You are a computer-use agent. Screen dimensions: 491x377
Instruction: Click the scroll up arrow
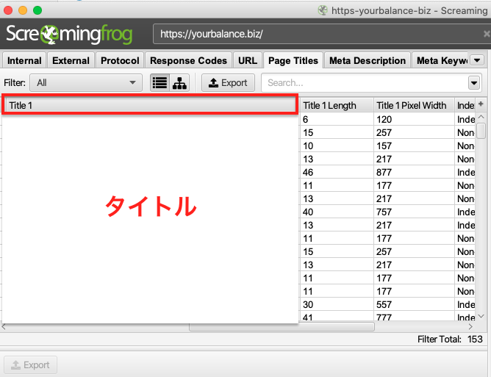click(481, 117)
